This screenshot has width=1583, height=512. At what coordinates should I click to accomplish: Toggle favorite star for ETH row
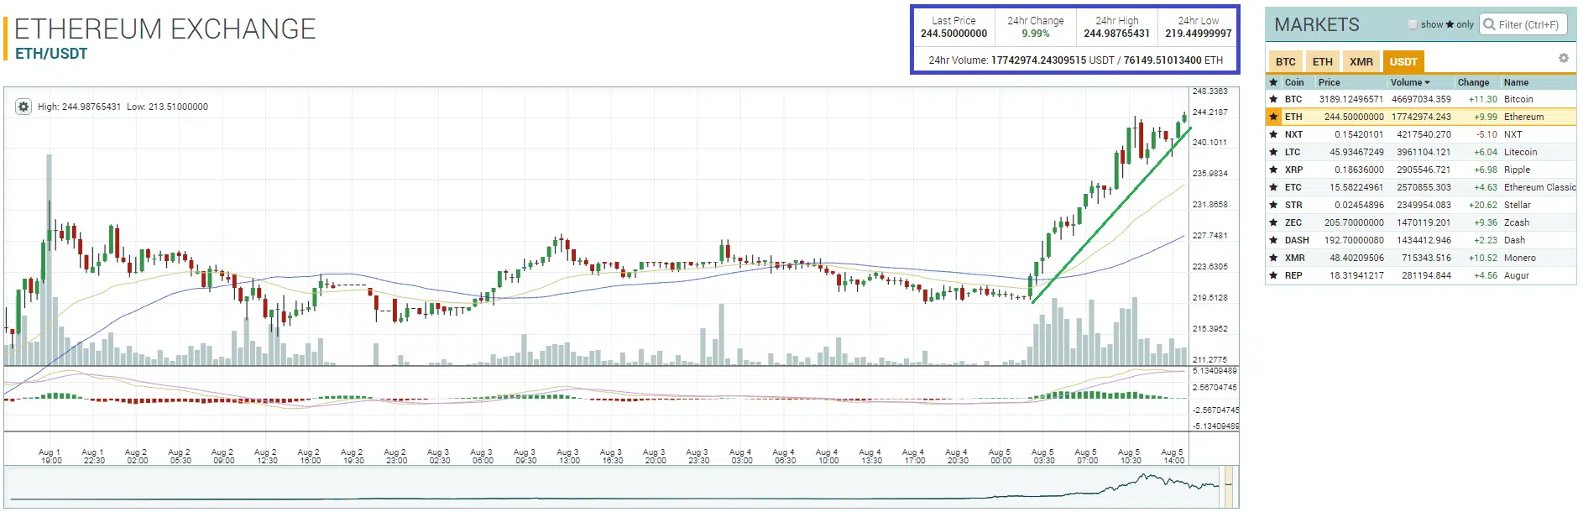pos(1273,117)
